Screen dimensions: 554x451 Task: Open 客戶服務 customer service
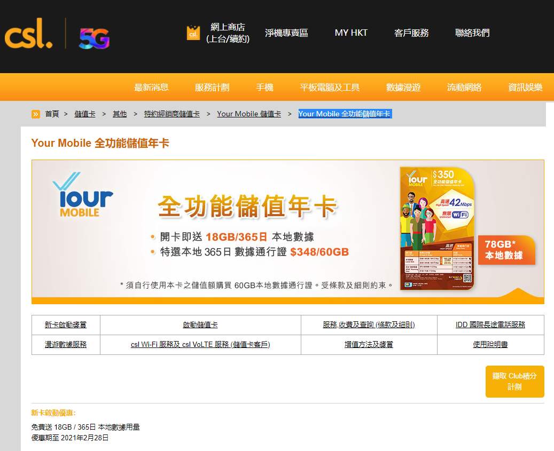(x=411, y=33)
